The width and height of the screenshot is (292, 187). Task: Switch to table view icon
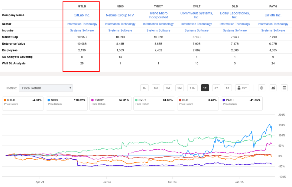pos(284,88)
